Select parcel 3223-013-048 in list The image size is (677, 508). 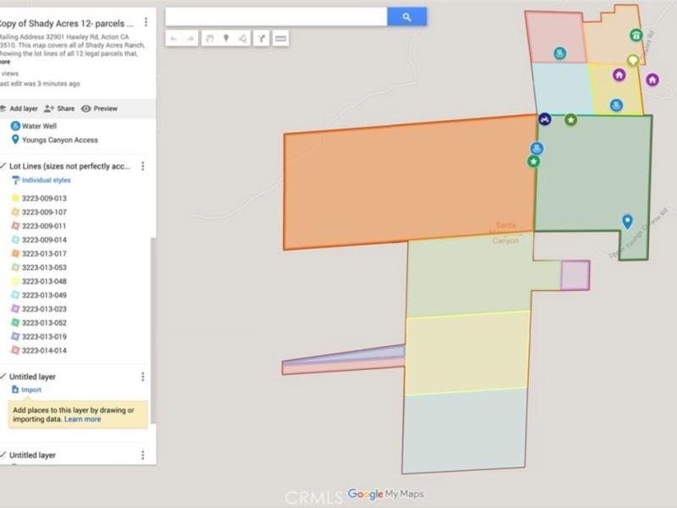click(x=39, y=281)
